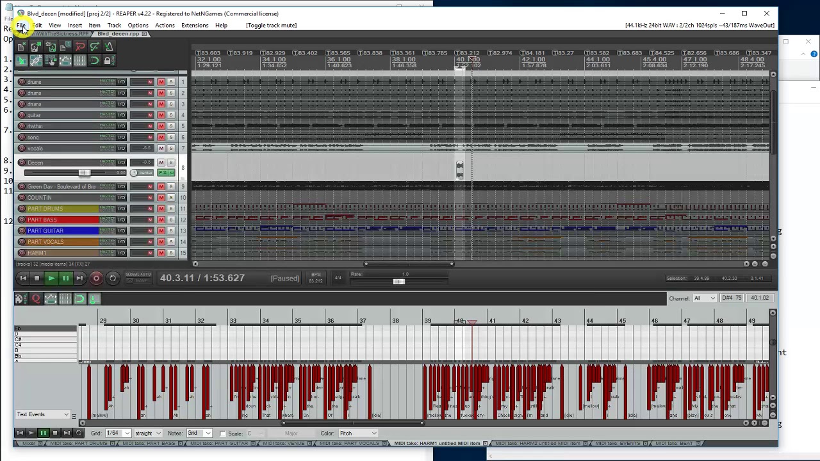The height and width of the screenshot is (461, 820).
Task: Open the Insert menu
Action: pyautogui.click(x=75, y=25)
